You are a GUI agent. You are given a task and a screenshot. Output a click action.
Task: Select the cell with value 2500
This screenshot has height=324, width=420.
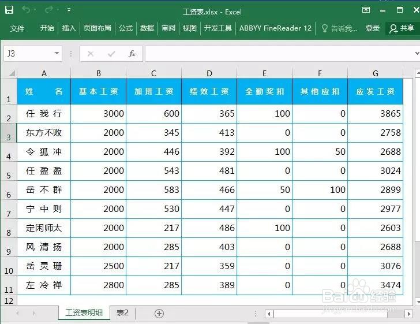99,266
